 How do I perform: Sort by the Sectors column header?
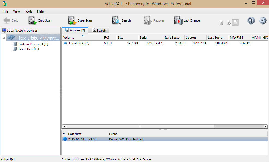click(x=195, y=38)
